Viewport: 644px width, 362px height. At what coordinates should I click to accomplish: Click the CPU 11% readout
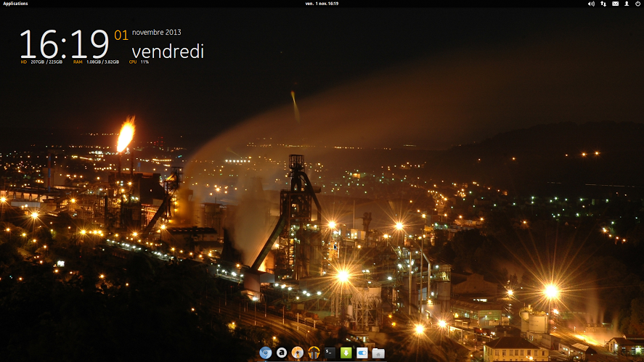(139, 62)
